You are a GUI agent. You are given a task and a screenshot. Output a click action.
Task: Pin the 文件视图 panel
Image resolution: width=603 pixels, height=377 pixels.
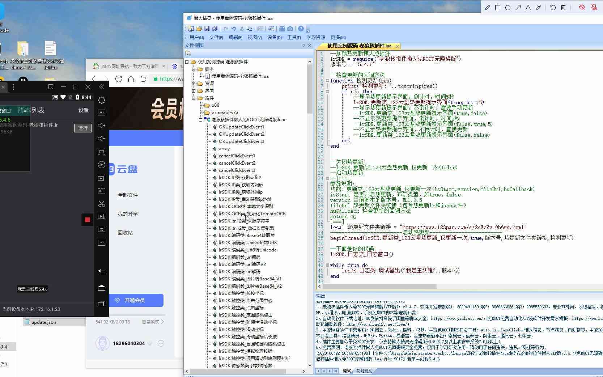click(x=303, y=45)
